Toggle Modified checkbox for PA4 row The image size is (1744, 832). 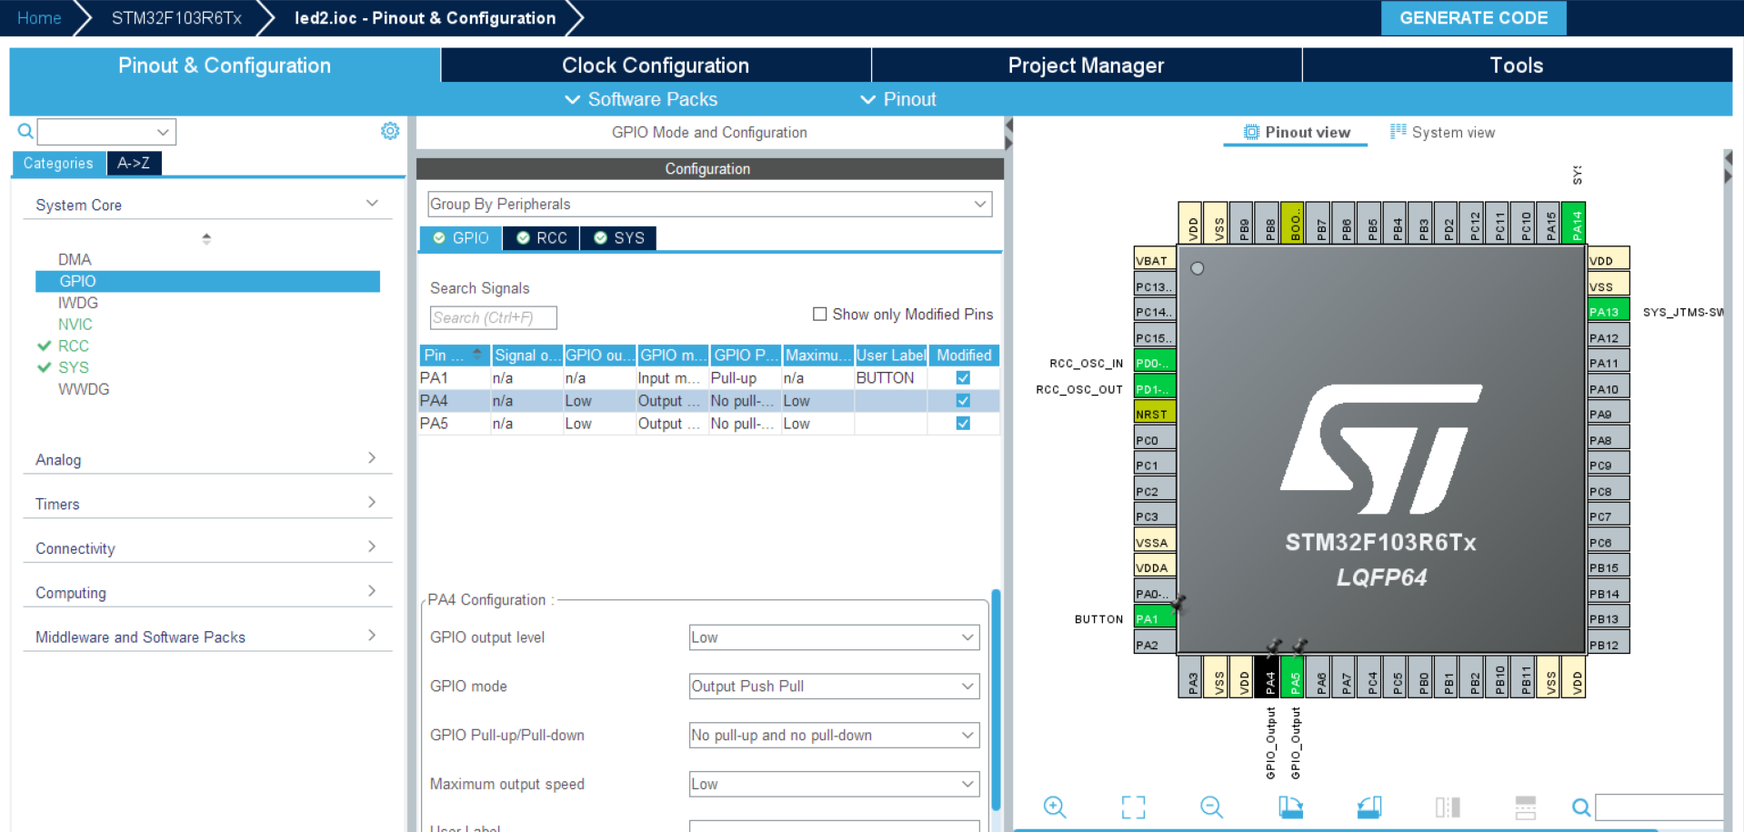click(x=963, y=400)
